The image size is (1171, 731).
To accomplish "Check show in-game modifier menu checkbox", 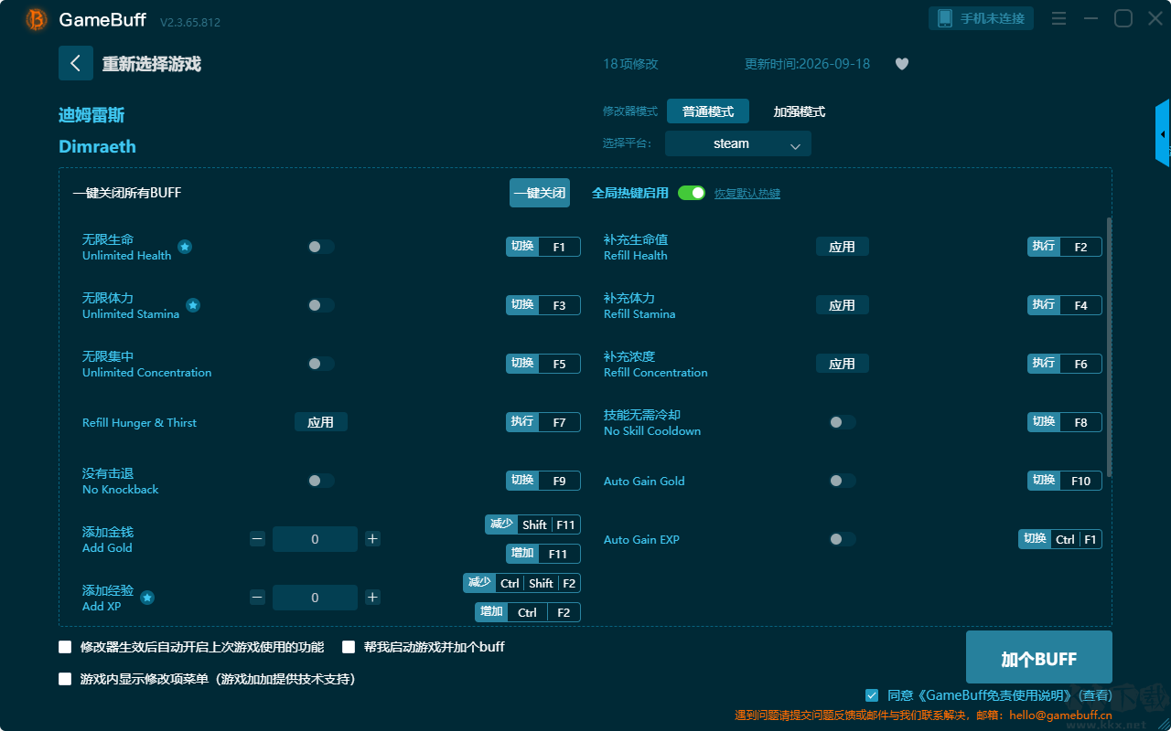I will [x=65, y=679].
